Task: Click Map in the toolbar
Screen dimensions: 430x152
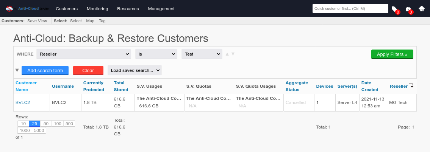Action: [x=90, y=21]
